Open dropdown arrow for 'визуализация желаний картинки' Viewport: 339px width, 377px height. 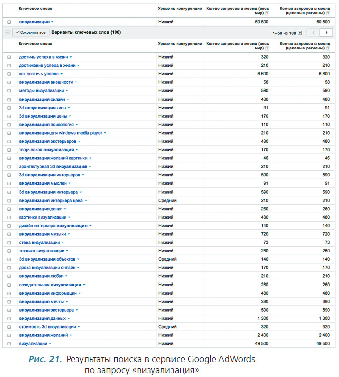pyautogui.click(x=90, y=158)
